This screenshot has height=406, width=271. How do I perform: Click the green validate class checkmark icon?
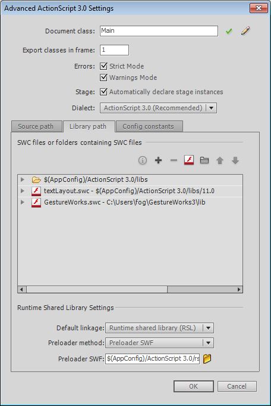click(229, 32)
